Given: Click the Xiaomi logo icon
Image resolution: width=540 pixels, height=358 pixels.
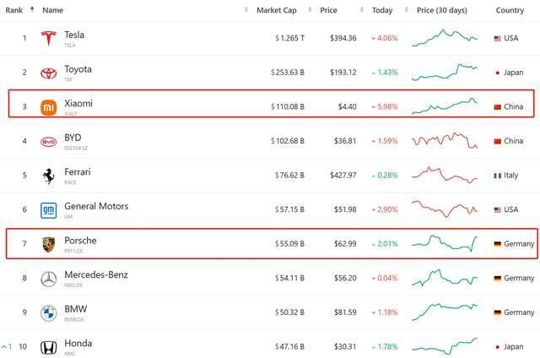Looking at the screenshot, I should click(49, 107).
